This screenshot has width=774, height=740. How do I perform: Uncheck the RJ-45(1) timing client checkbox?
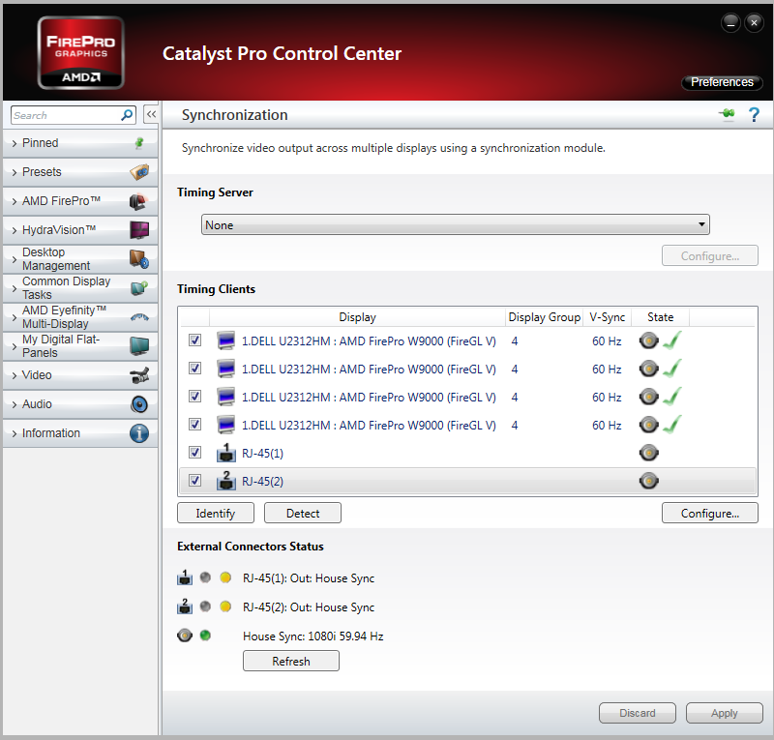point(195,453)
